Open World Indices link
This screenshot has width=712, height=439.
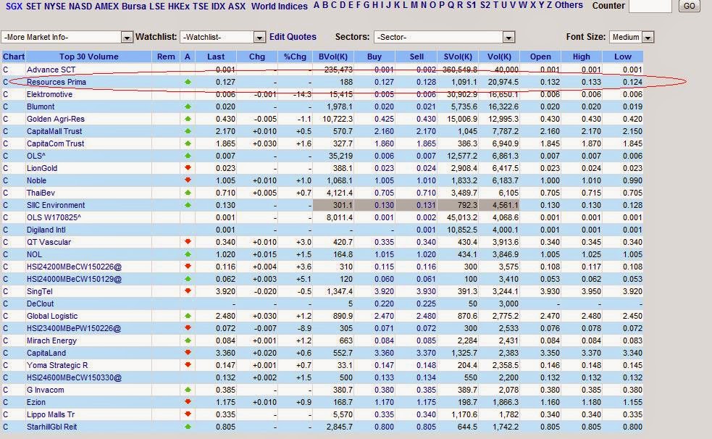coord(280,7)
